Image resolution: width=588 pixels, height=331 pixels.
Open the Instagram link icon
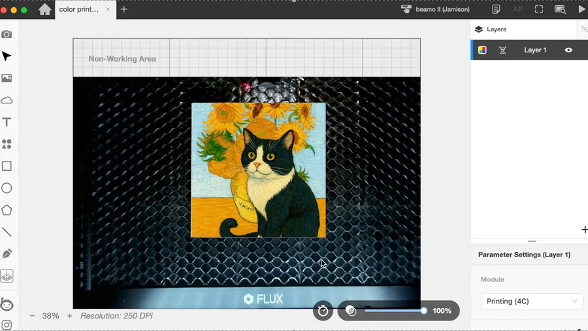coord(7,324)
